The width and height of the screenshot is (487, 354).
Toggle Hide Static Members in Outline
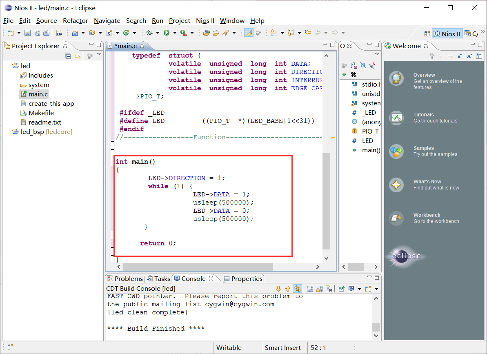tap(372, 65)
